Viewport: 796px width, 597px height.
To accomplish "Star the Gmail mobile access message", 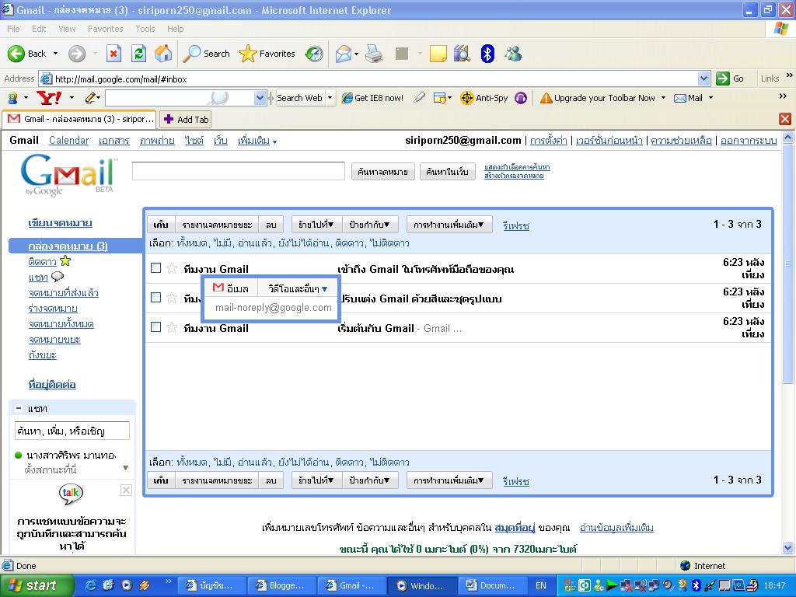I will (172, 268).
